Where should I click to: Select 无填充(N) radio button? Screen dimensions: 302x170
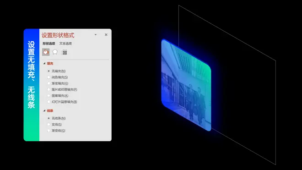click(x=49, y=71)
